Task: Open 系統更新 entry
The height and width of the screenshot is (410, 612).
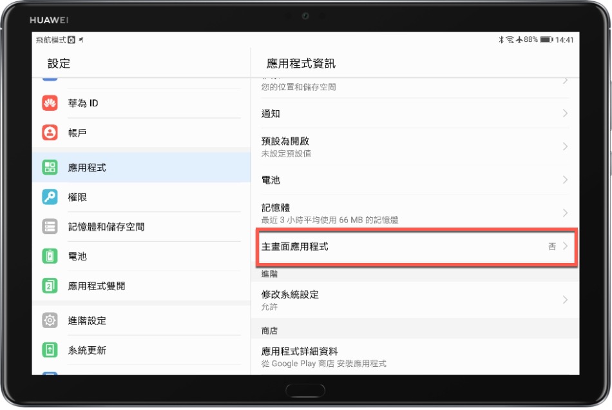Action: point(142,350)
